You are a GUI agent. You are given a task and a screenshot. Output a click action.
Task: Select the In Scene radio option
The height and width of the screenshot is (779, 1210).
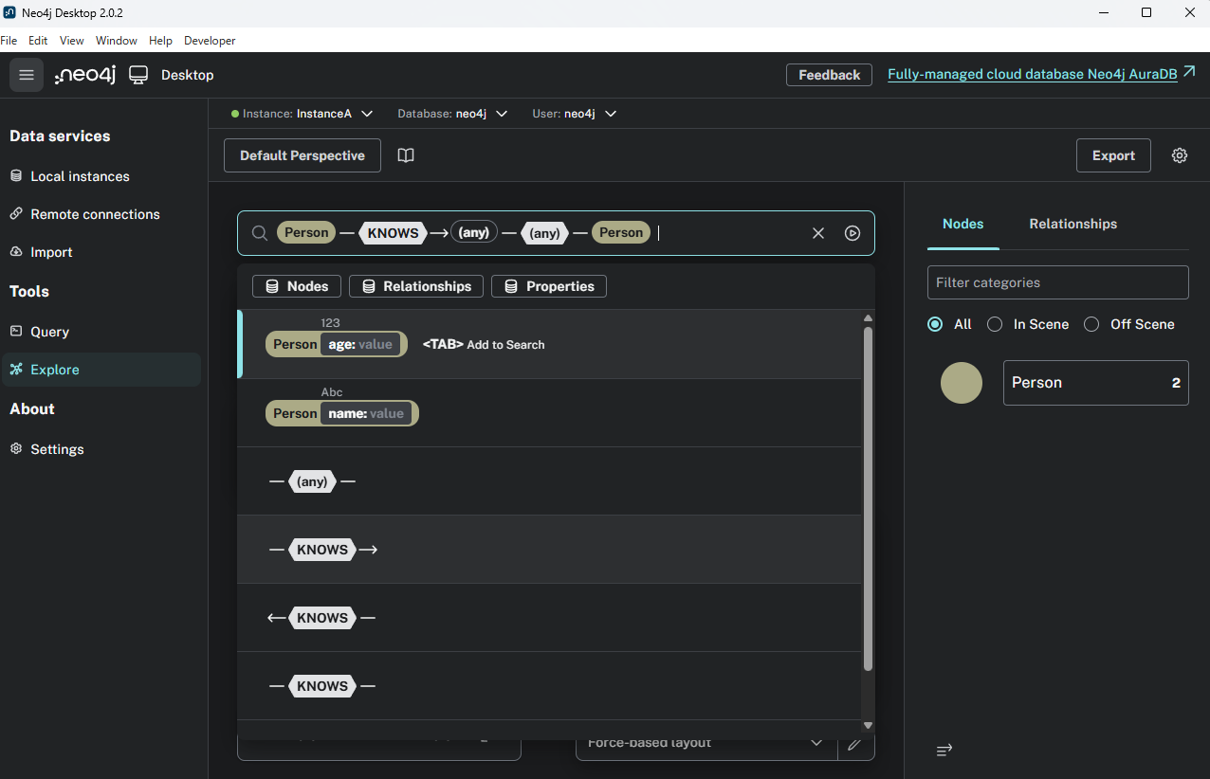[995, 324]
